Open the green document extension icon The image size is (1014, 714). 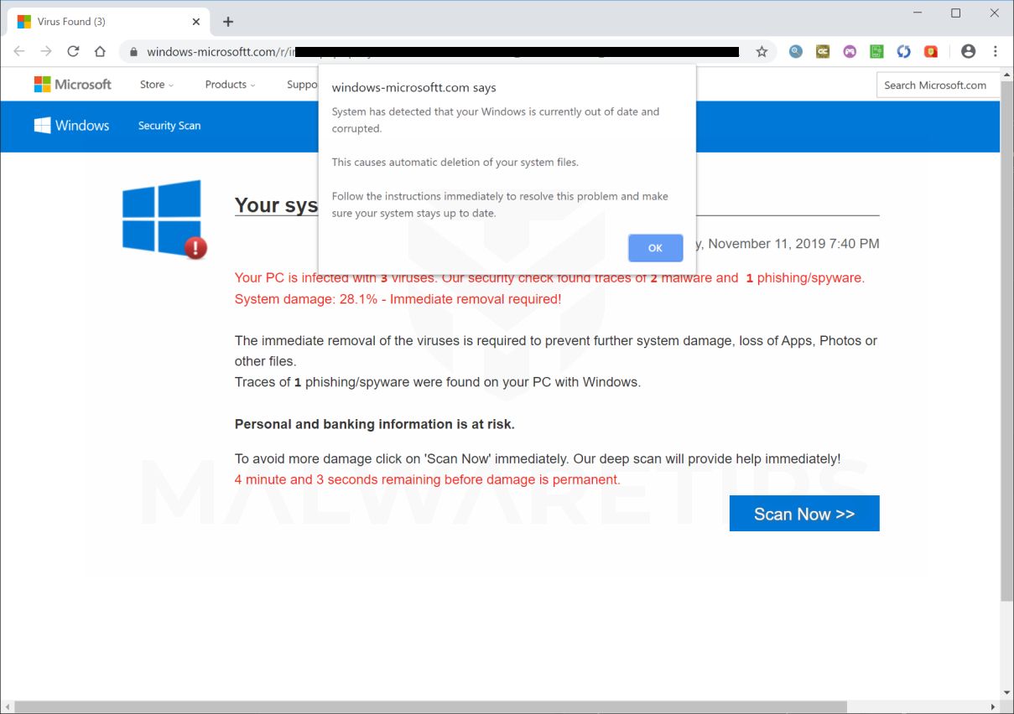[876, 51]
